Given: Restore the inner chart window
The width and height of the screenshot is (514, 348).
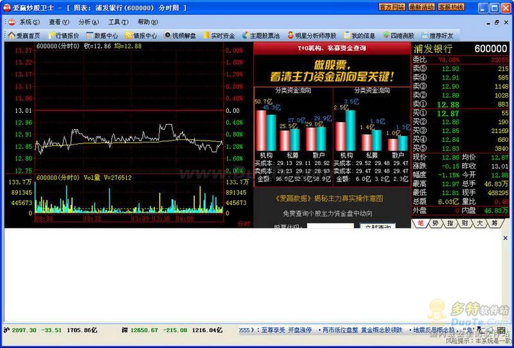Looking at the screenshot, I should click(x=497, y=22).
